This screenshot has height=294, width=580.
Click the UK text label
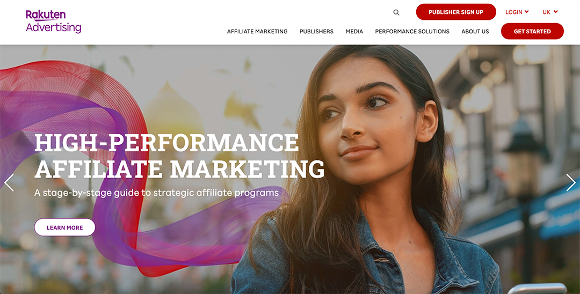(x=546, y=12)
